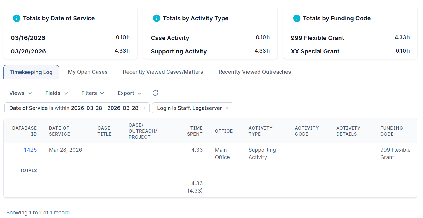Open the Filters dropdown menu
Screen dimensions: 423x218
point(93,93)
